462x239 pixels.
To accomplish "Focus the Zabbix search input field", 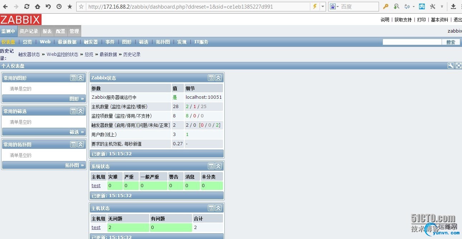I will [x=412, y=42].
